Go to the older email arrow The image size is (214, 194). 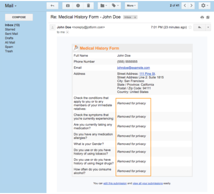tap(191, 6)
